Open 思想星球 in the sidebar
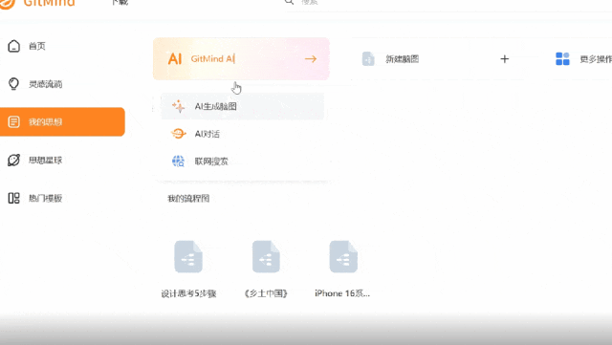 [x=45, y=160]
